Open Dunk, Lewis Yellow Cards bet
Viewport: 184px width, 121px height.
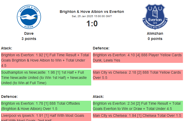pos(137,58)
